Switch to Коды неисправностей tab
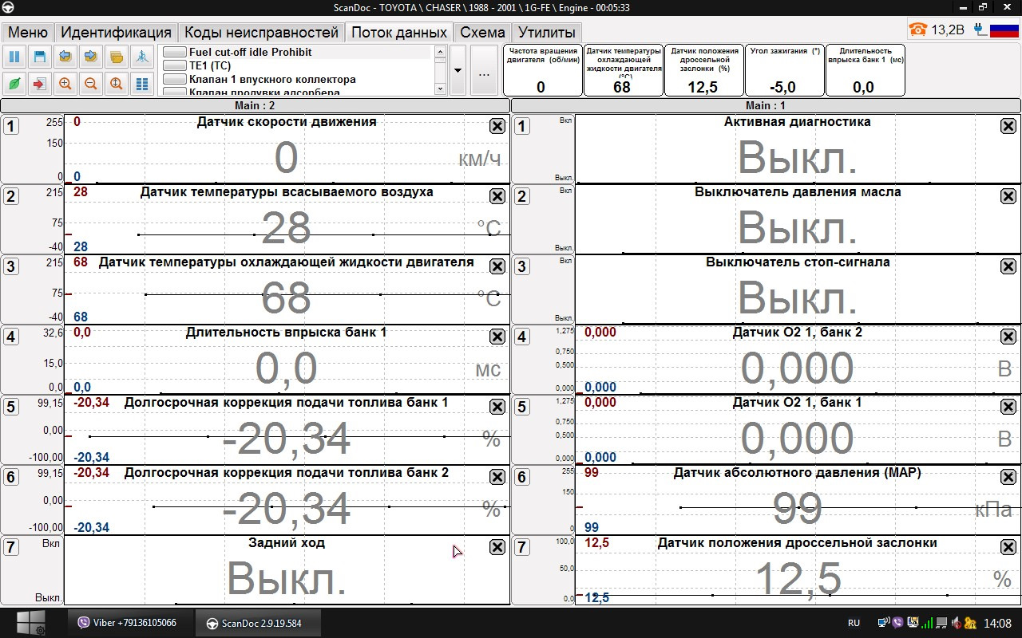1022x638 pixels. pyautogui.click(x=261, y=33)
